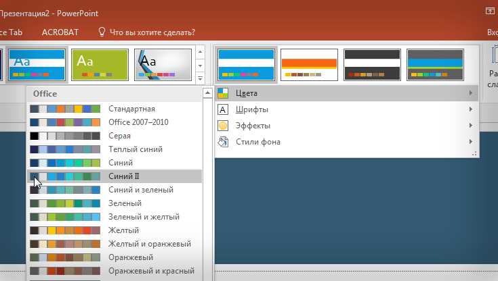498x281 pixels.
Task: Apply the blue striped variant thumbnail
Action: point(246,65)
